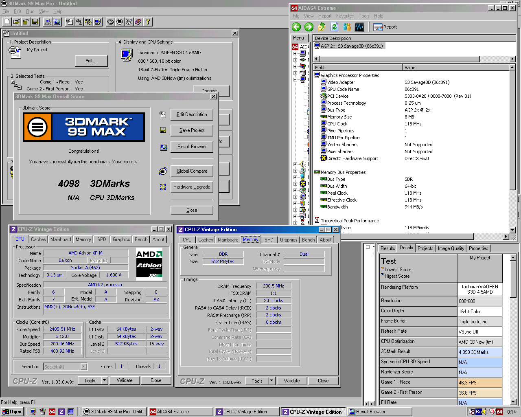Refresh AIDA64 page with the refresh icon
Screen dimensions: 521x417
point(334,27)
